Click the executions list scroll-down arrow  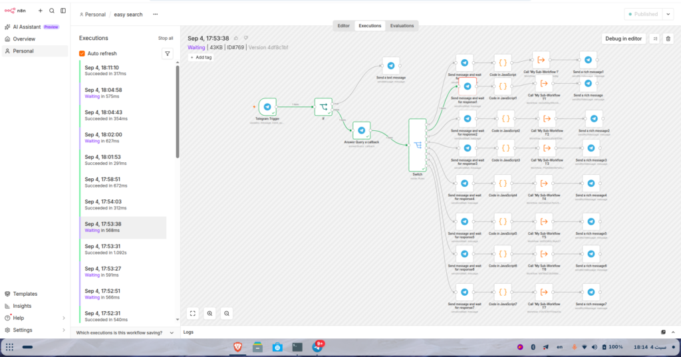pos(177,320)
